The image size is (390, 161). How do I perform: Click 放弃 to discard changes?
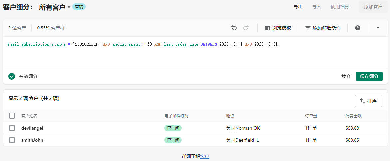click(x=346, y=76)
